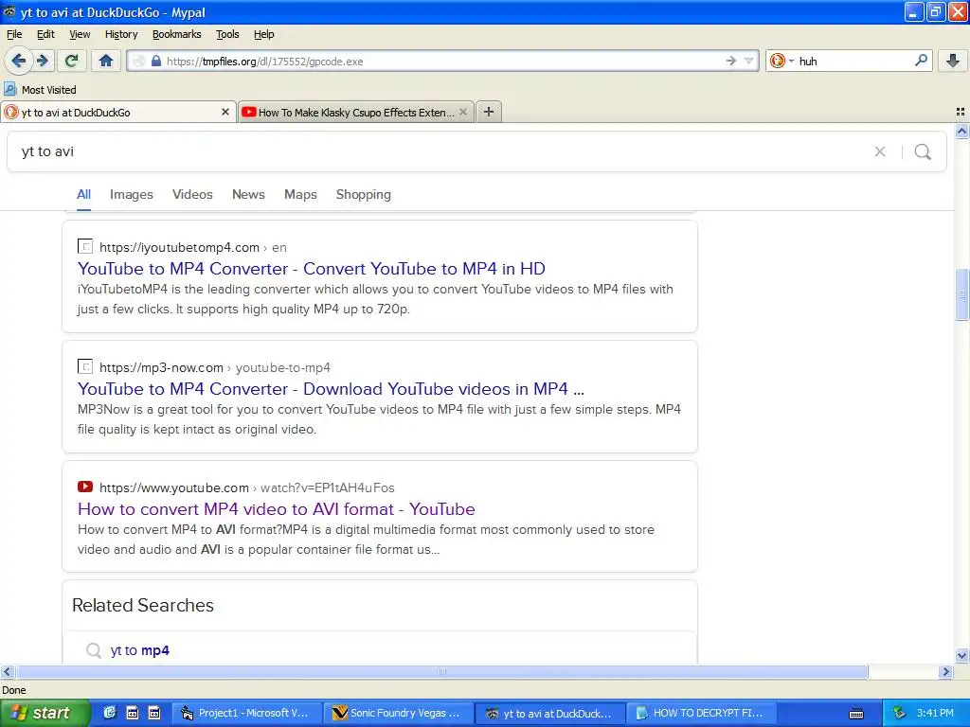Open the File menu

click(x=14, y=34)
